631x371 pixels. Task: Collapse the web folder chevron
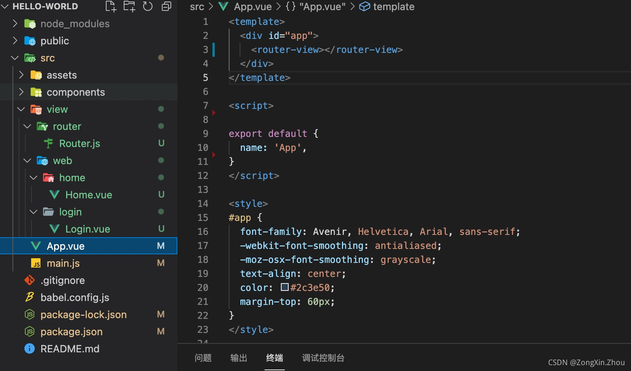click(27, 161)
